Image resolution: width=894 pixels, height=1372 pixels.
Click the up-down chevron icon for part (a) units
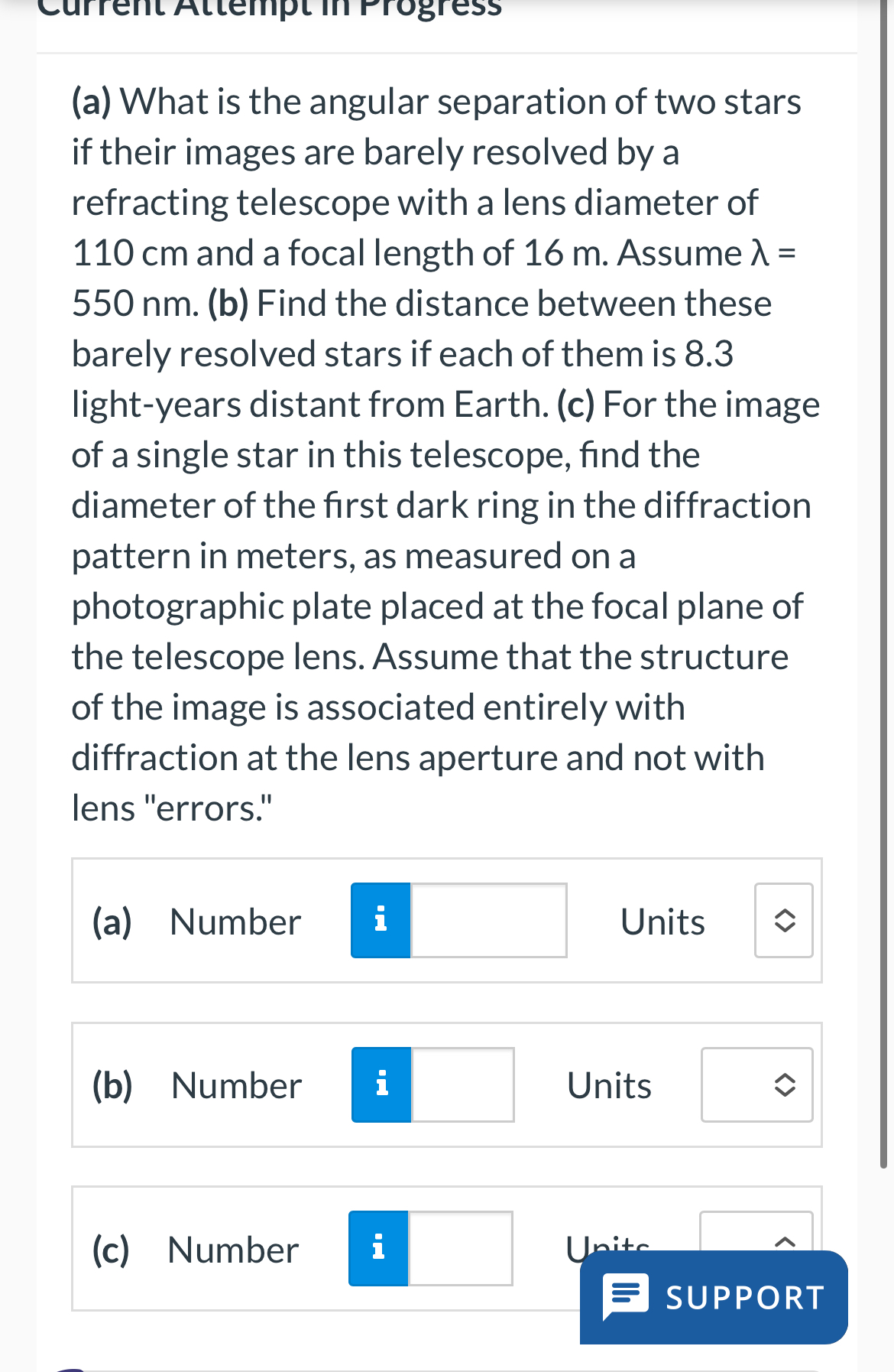tap(783, 920)
